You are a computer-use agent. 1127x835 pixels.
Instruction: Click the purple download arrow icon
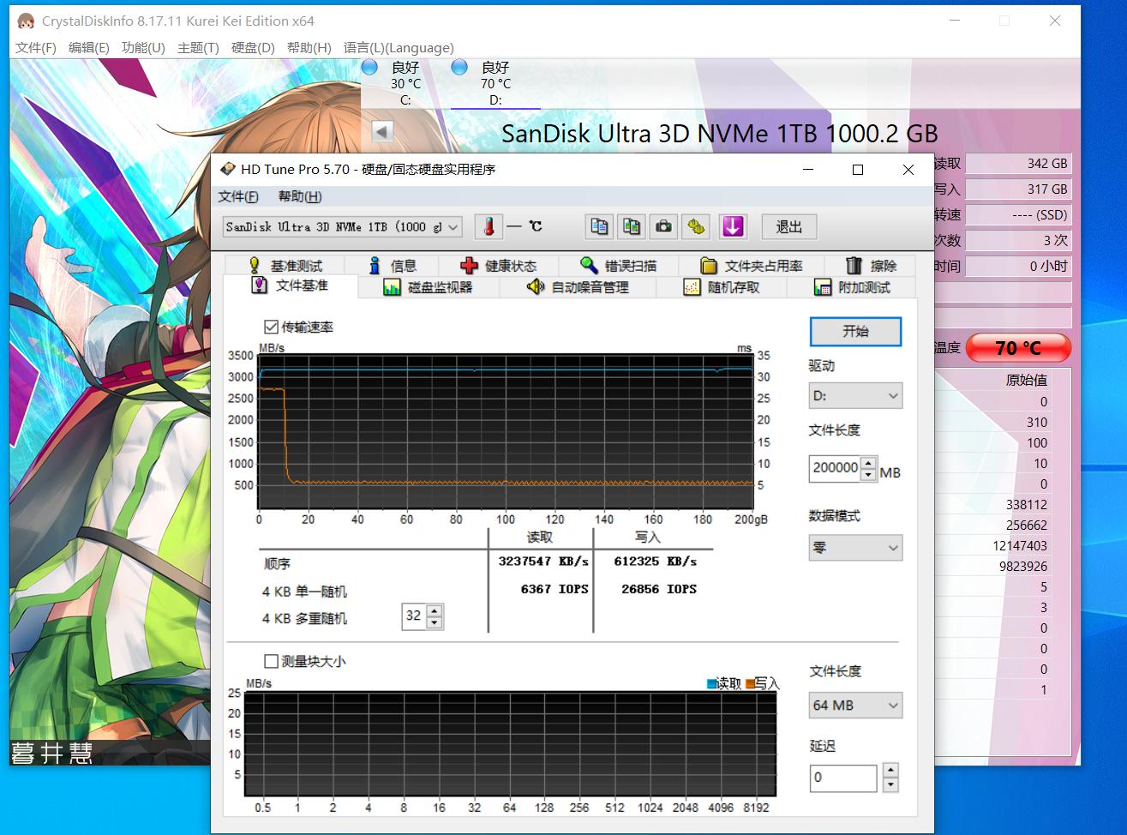pos(733,227)
